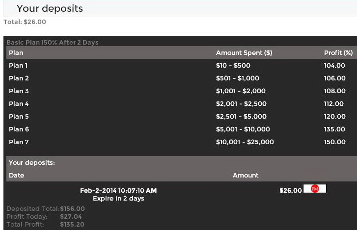Image resolution: width=357 pixels, height=230 pixels.
Task: Click the 150.00 profit value
Action: 334,142
